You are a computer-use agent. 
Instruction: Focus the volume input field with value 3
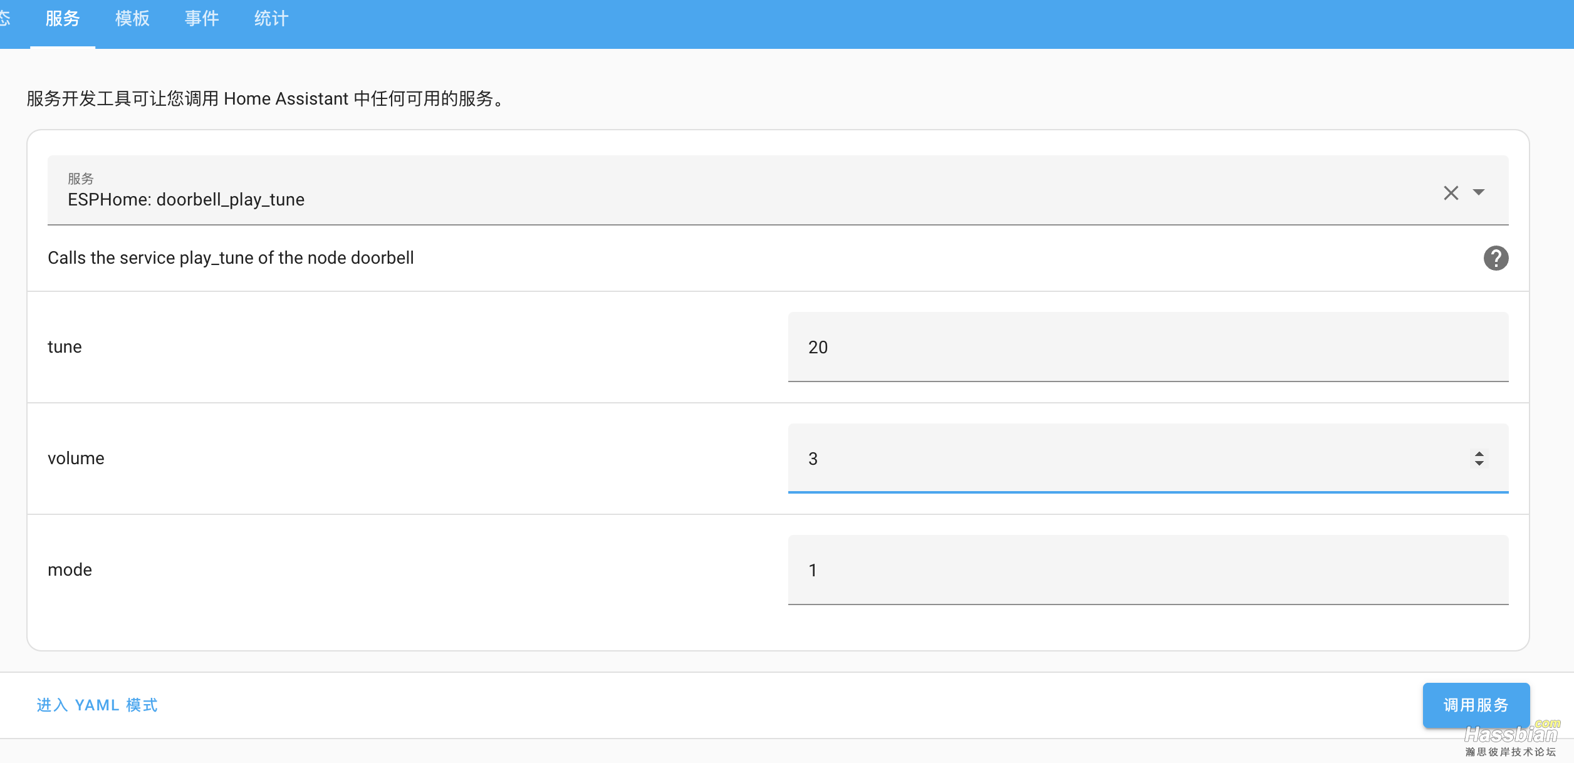click(x=1148, y=459)
